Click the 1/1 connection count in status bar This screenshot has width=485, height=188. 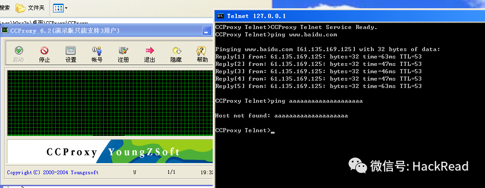[172, 172]
